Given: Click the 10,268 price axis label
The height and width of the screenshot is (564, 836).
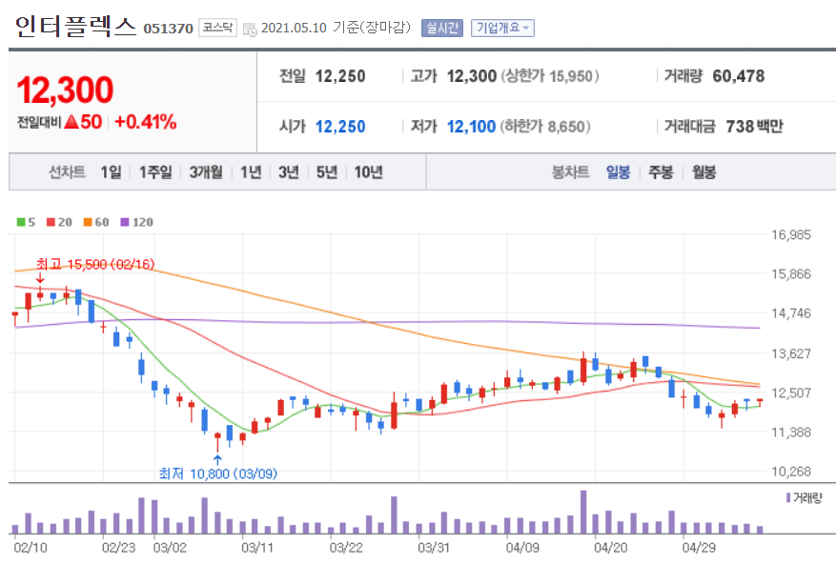Looking at the screenshot, I should click(791, 472).
